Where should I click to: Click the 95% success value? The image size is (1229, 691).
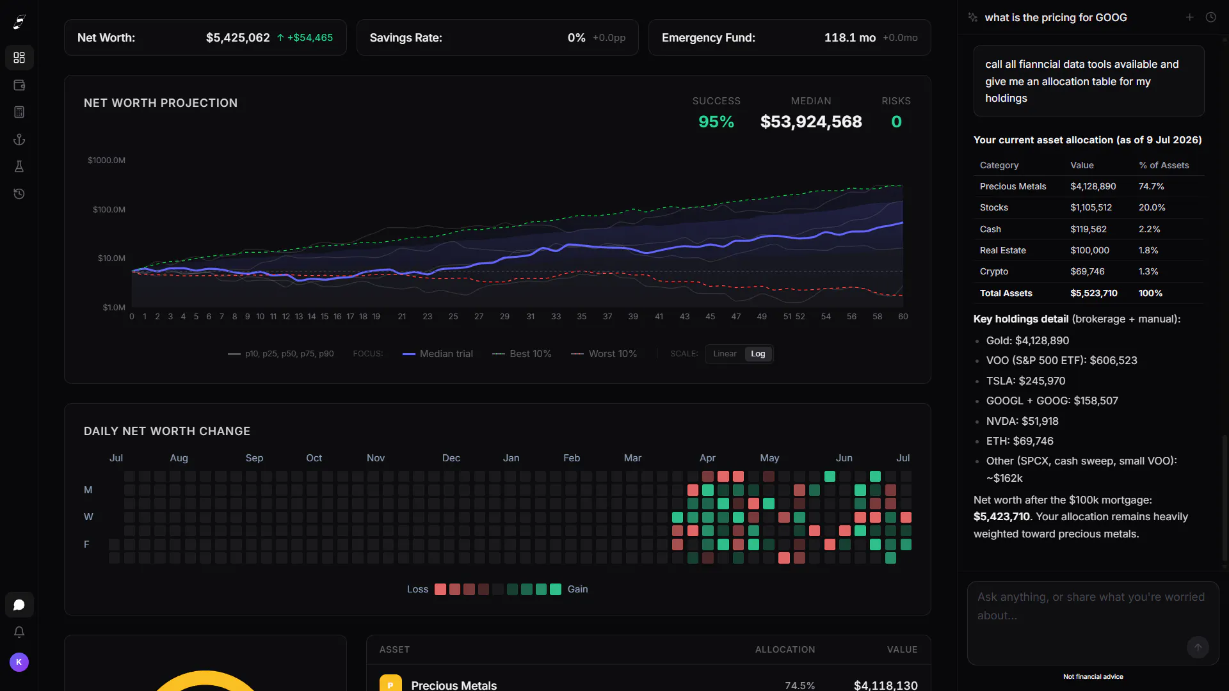(x=716, y=122)
